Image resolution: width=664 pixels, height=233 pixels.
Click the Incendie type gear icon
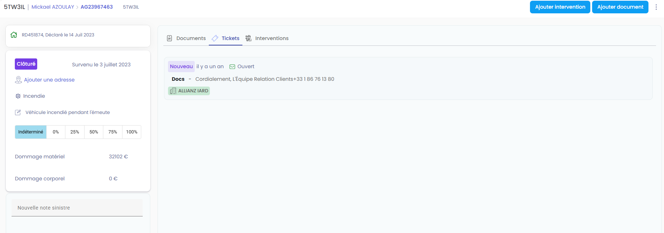18,96
